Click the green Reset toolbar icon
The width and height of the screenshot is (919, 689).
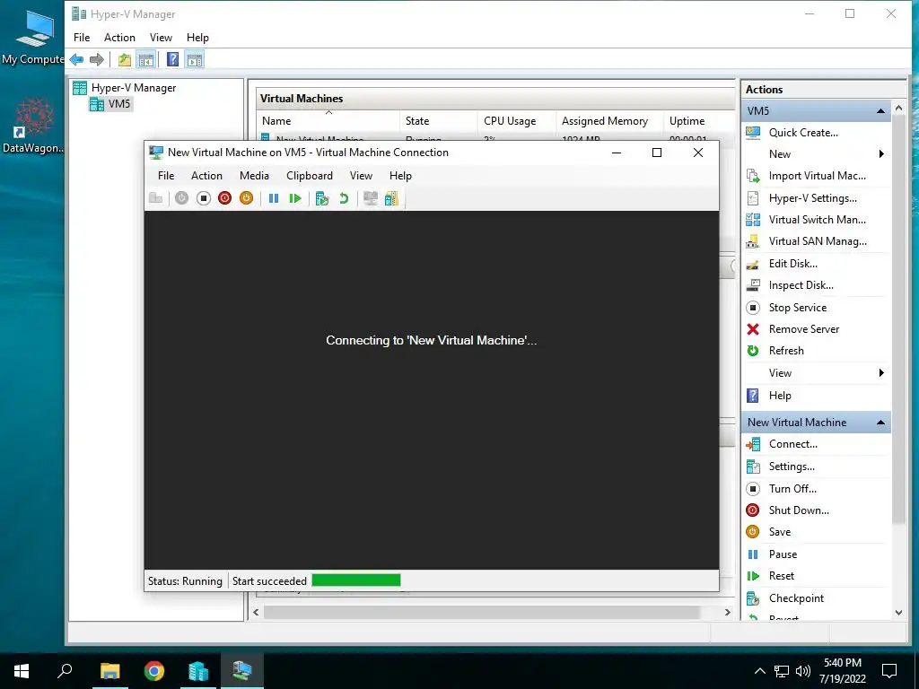pos(294,198)
